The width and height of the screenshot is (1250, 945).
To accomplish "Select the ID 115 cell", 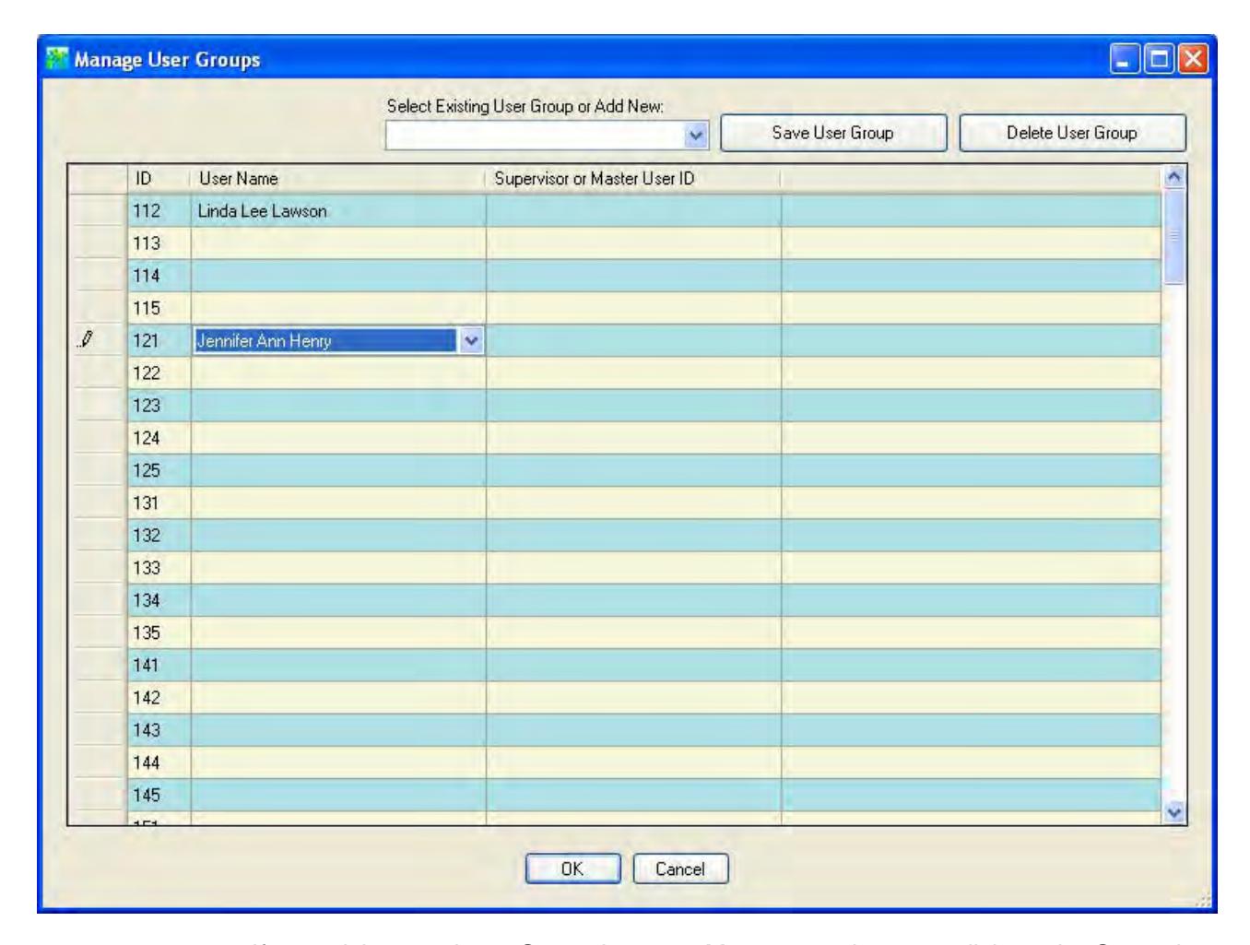I will click(159, 308).
